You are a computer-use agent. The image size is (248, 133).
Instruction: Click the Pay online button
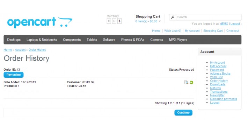pyautogui.click(x=14, y=75)
